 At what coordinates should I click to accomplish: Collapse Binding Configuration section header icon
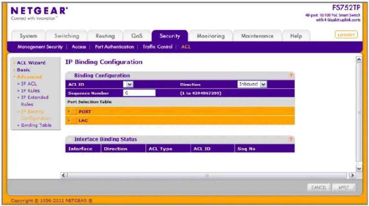coord(70,75)
